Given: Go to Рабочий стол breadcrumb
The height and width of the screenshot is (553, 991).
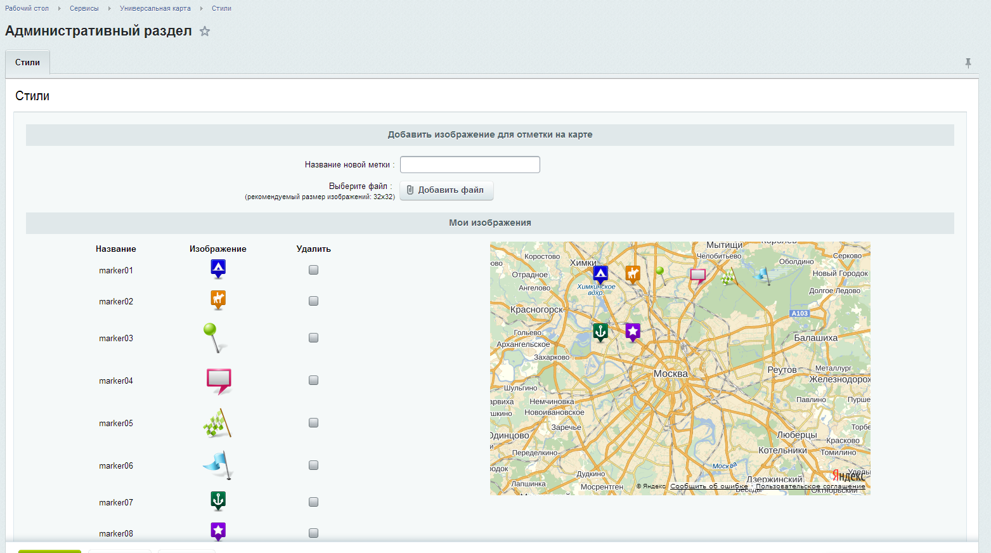Looking at the screenshot, I should [27, 8].
